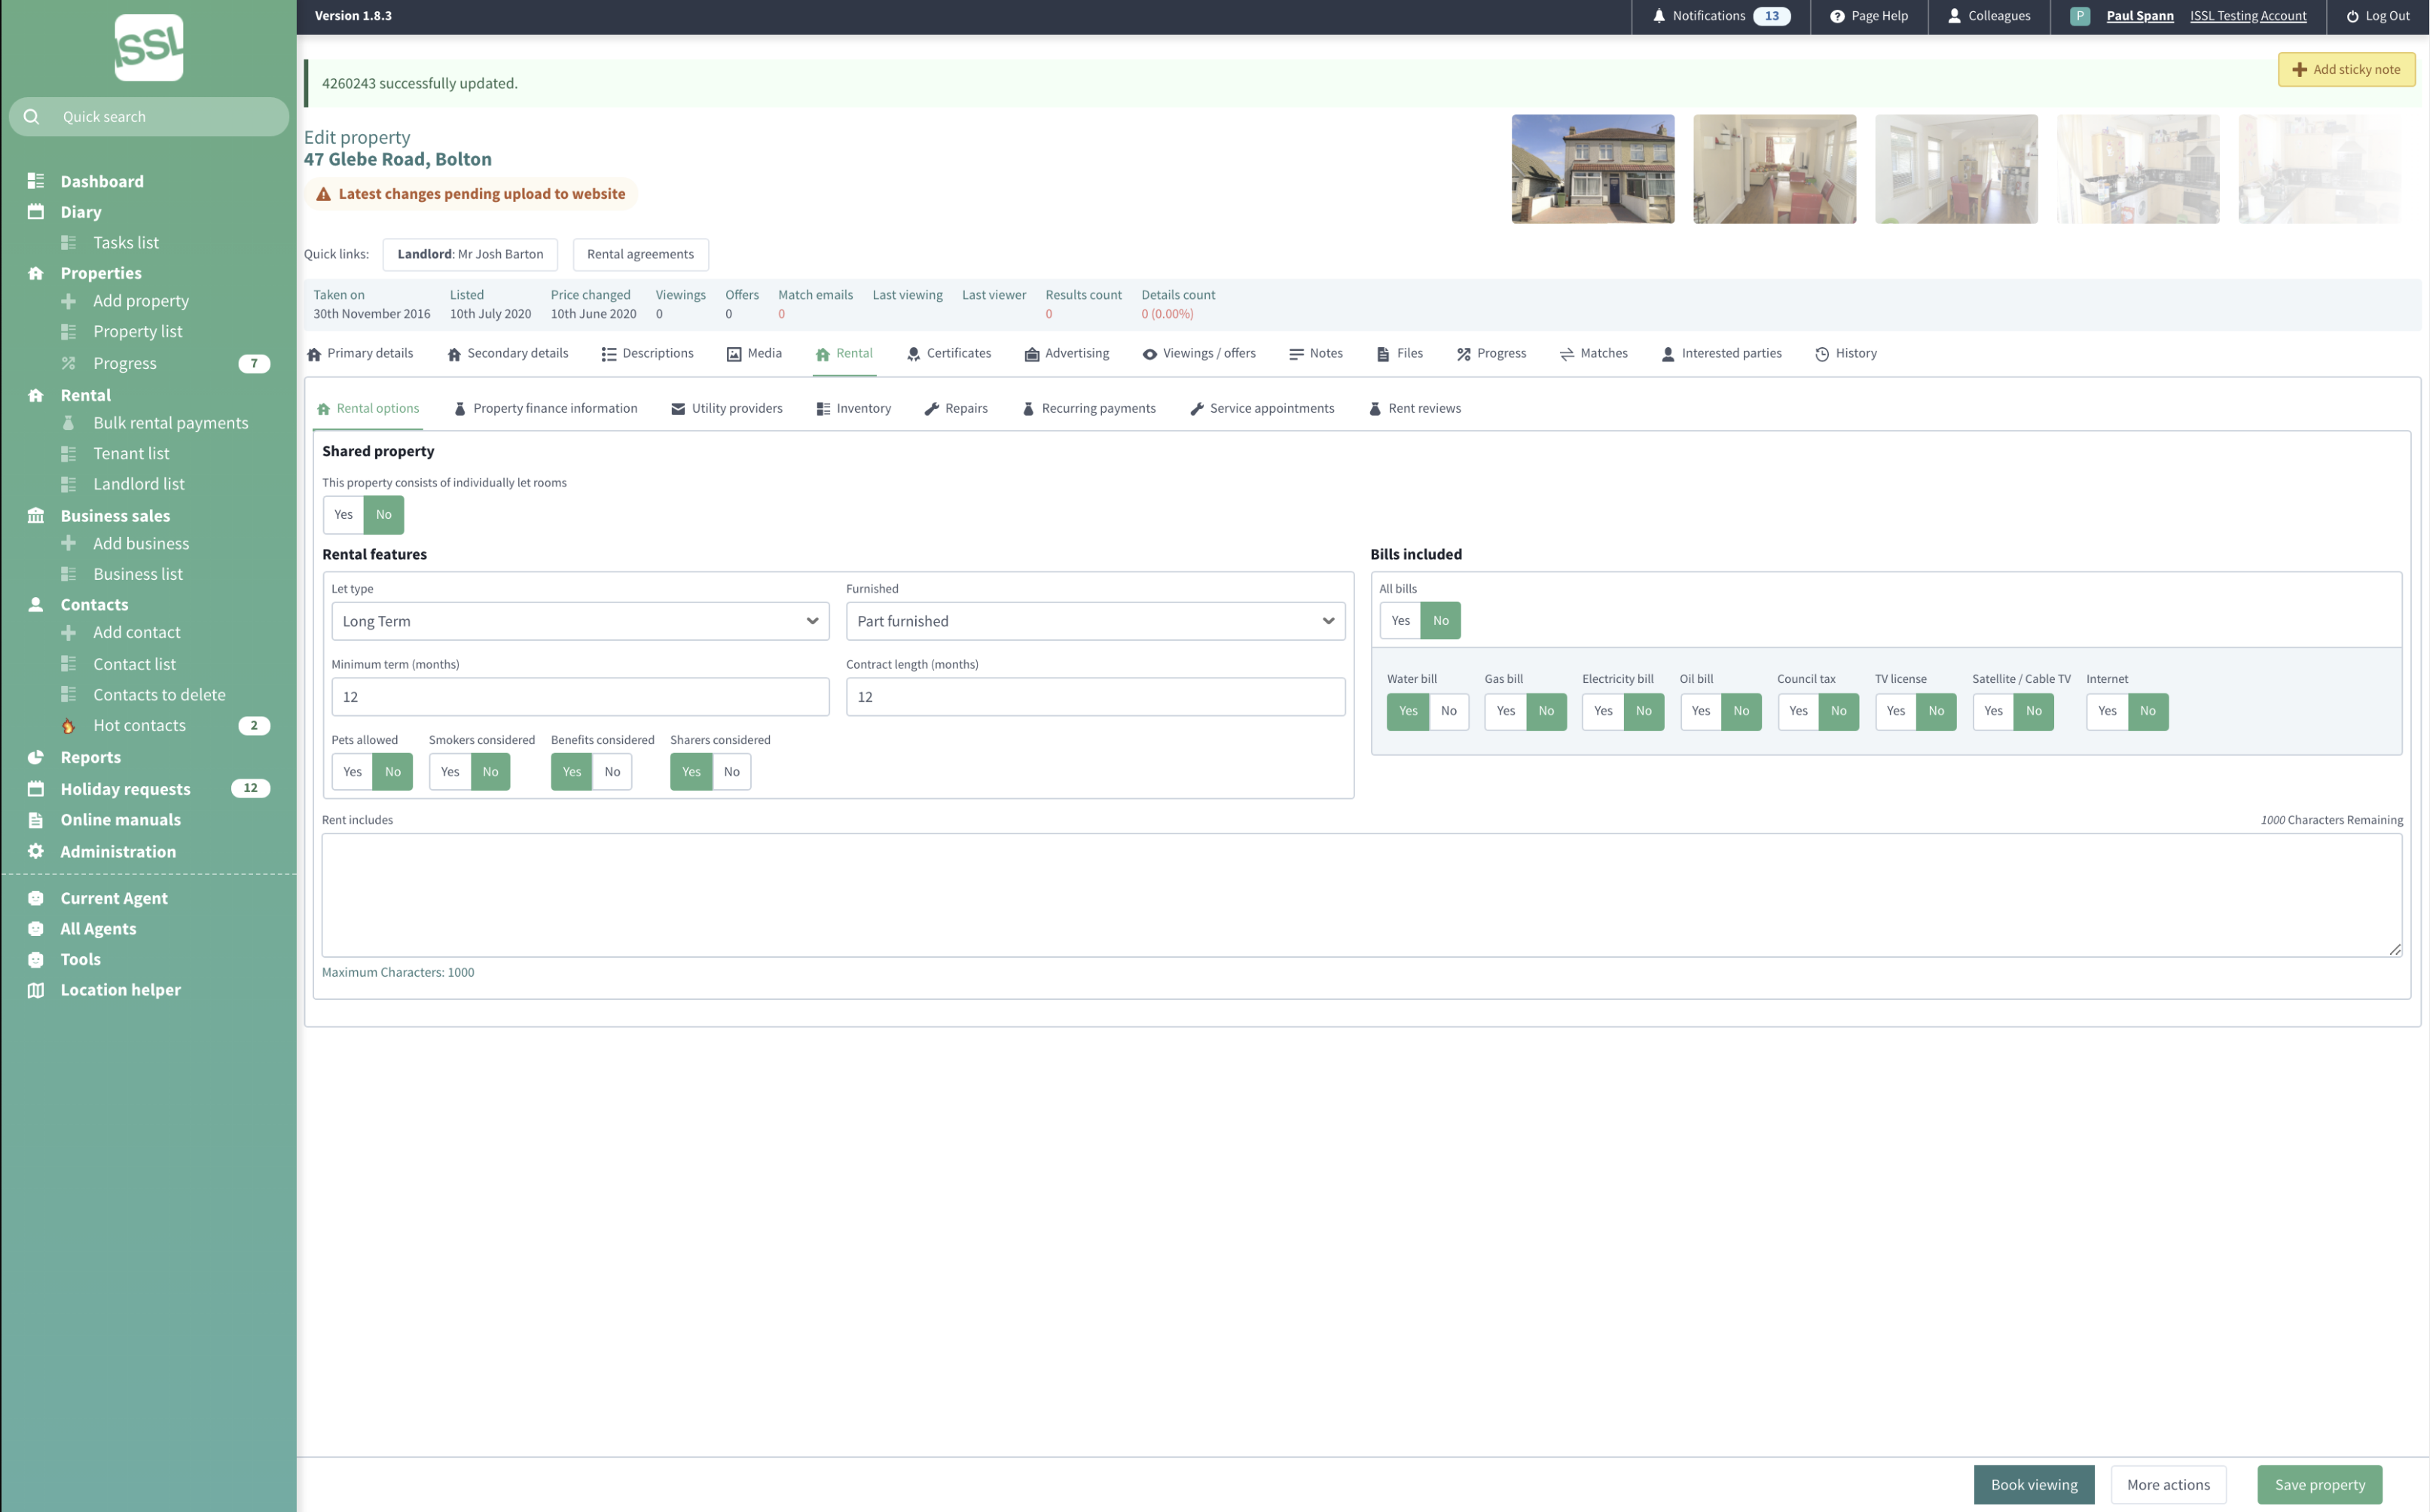This screenshot has width=2430, height=1512.
Task: Open the house exterior photo thumbnail
Action: (x=1592, y=169)
